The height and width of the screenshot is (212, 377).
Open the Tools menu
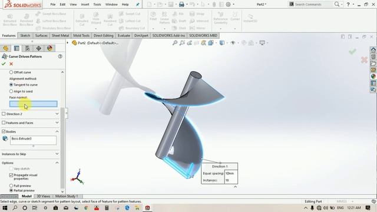pos(97,4)
